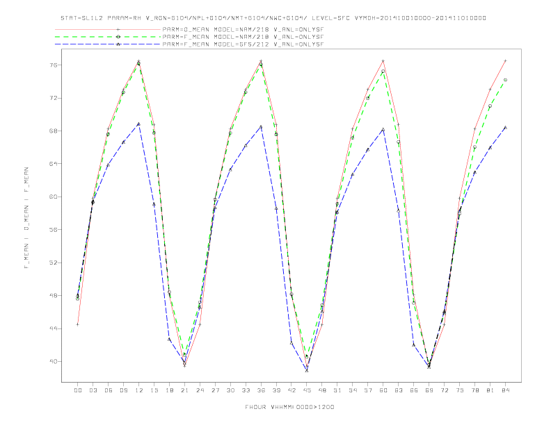This screenshot has height=425, width=551.
Task: Click the green circle data point at hour 84
Action: [506, 80]
